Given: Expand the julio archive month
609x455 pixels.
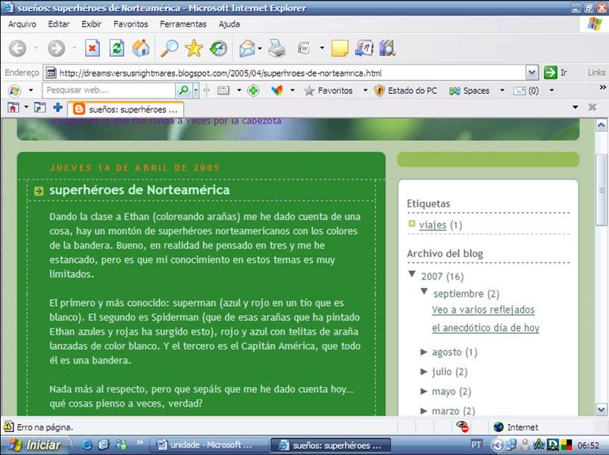Looking at the screenshot, I should coord(424,372).
